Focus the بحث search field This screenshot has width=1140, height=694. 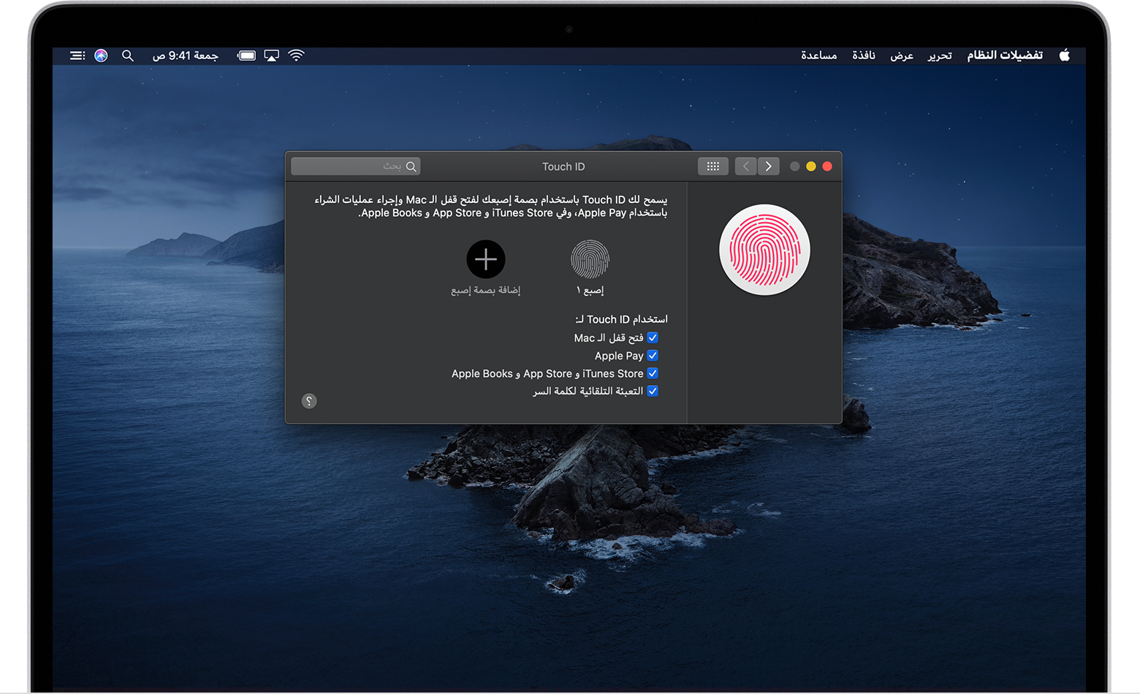[356, 167]
